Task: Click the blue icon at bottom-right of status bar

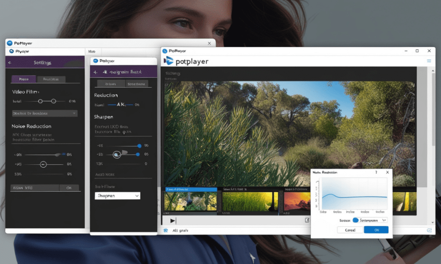Action: [429, 231]
